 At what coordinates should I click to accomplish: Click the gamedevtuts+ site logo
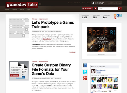tap(22, 5)
